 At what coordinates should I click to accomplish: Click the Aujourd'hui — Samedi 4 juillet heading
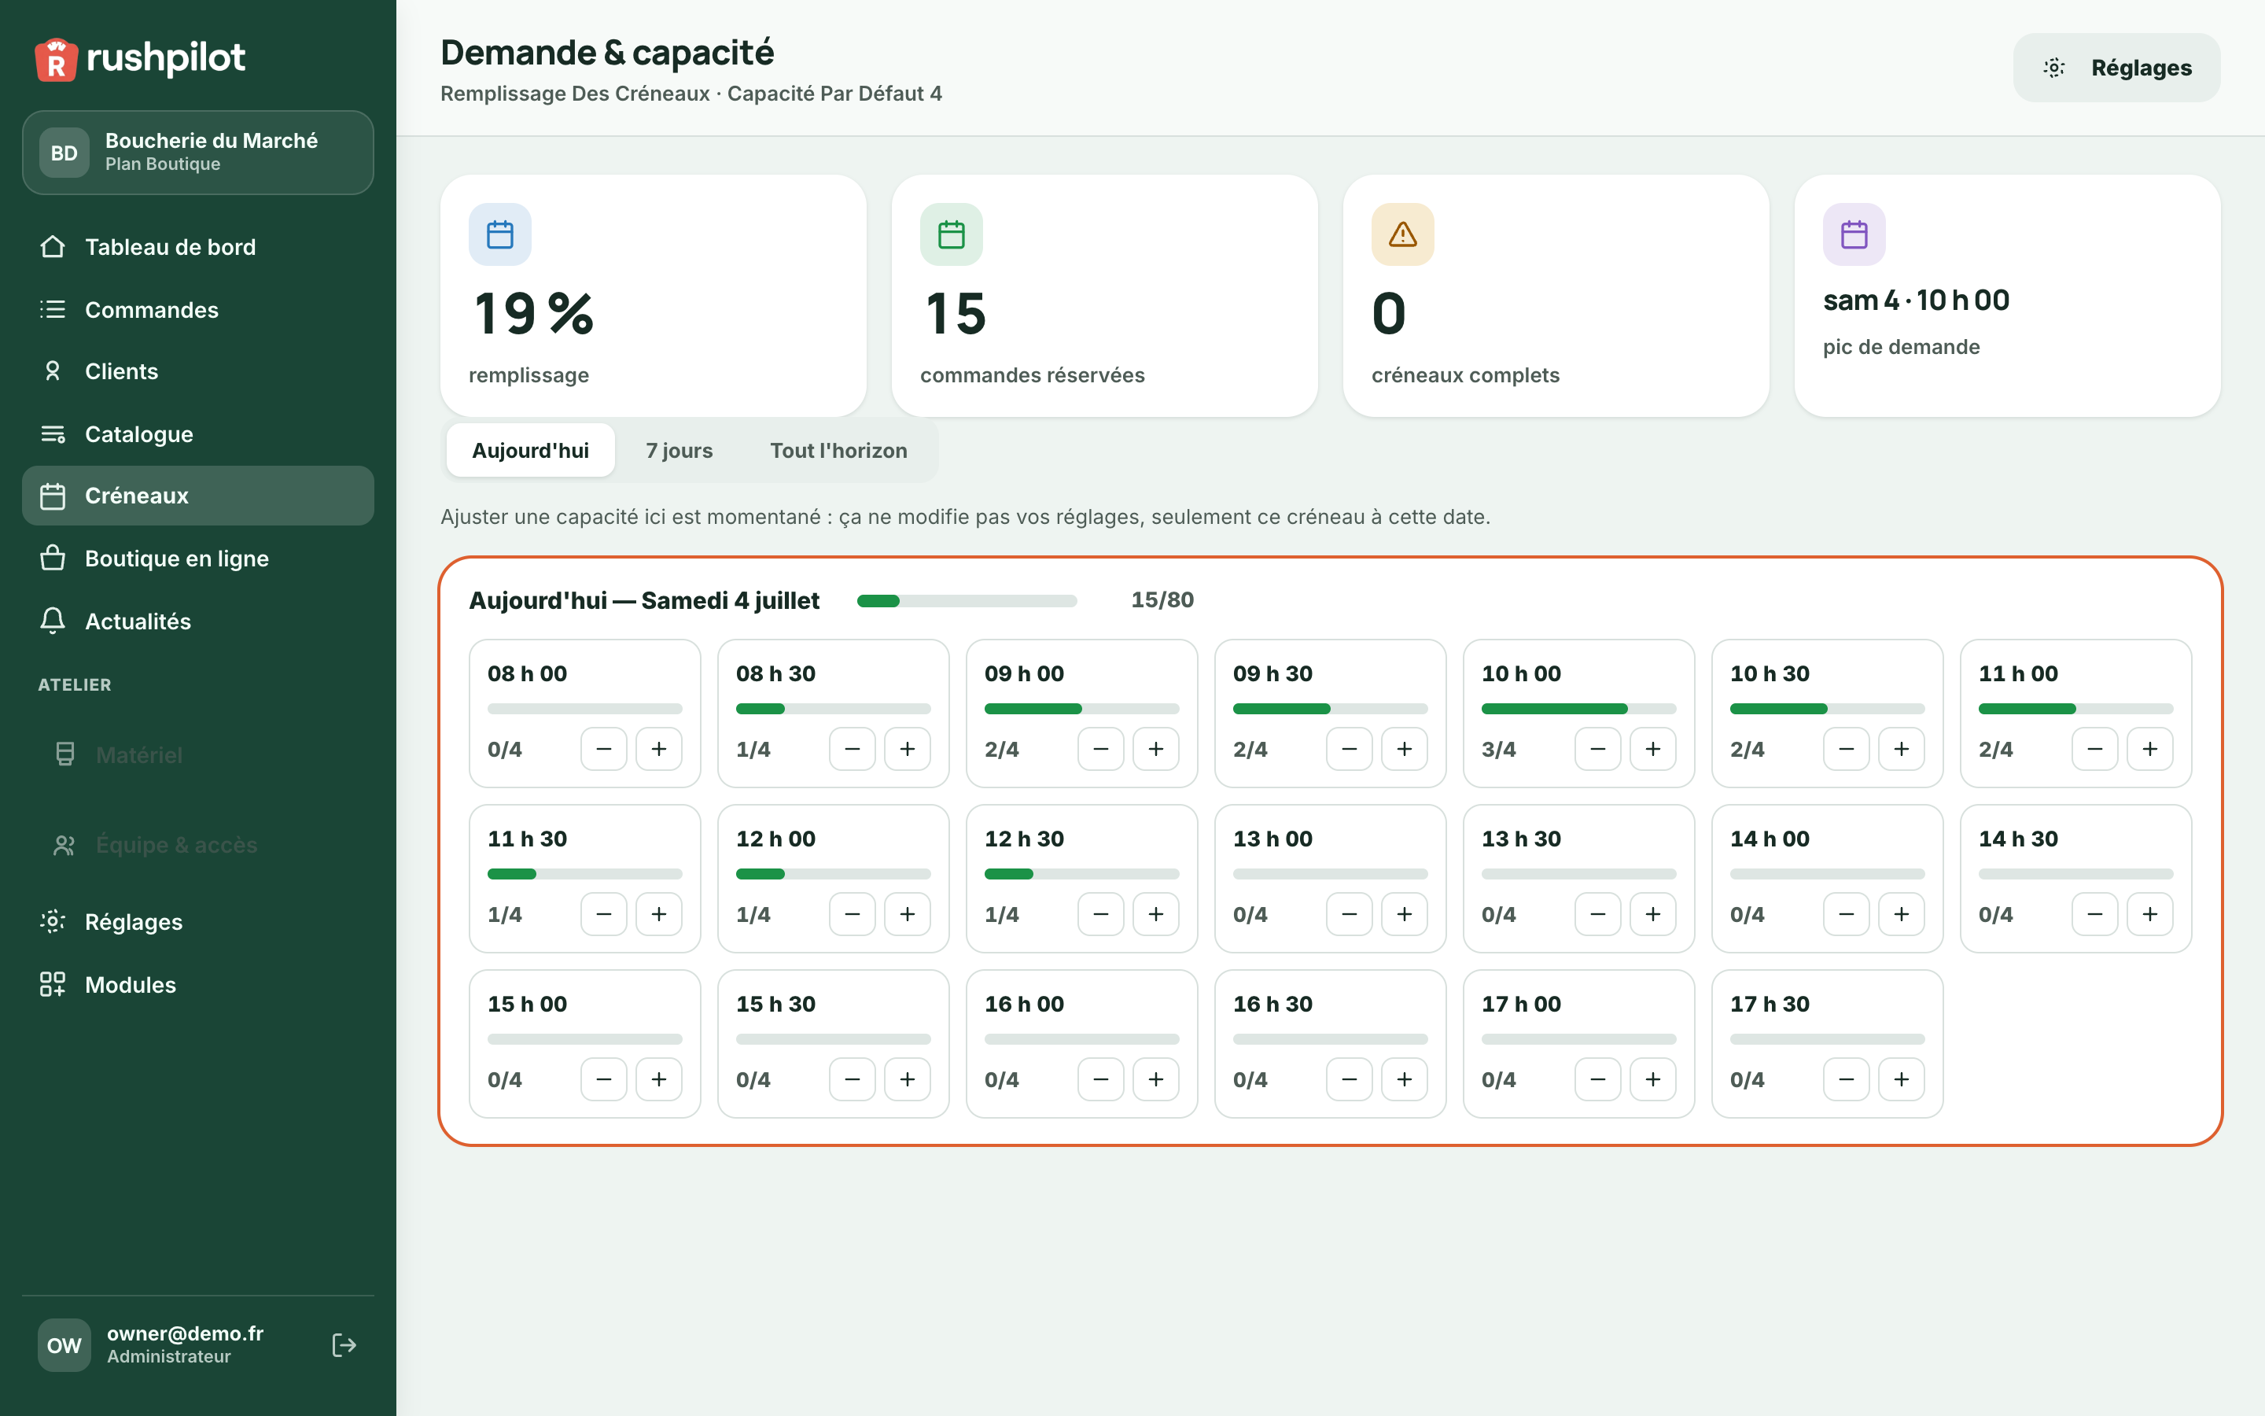tap(644, 600)
